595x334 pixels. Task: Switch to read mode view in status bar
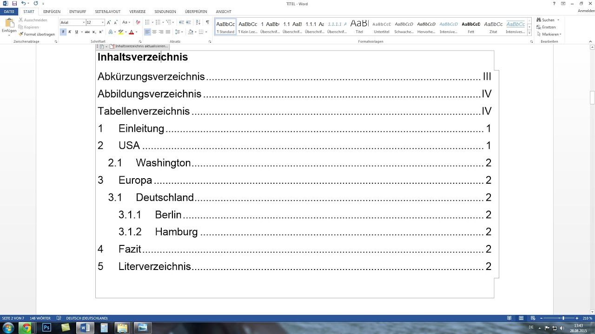click(x=509, y=318)
